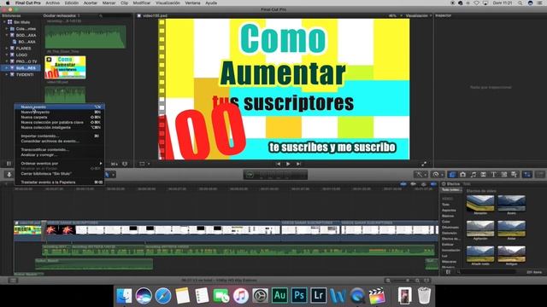
Task: Launch Adobe Audition from the Dock
Action: click(279, 296)
